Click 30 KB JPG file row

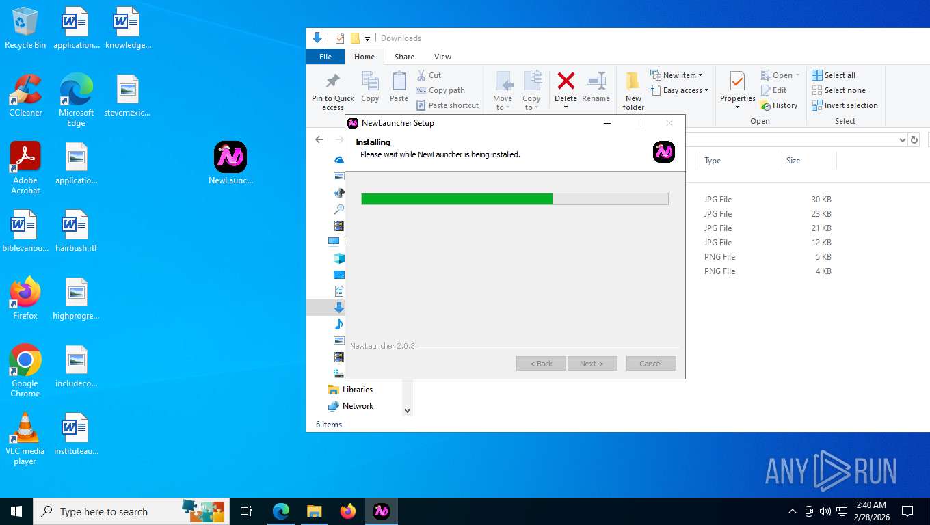(x=767, y=200)
